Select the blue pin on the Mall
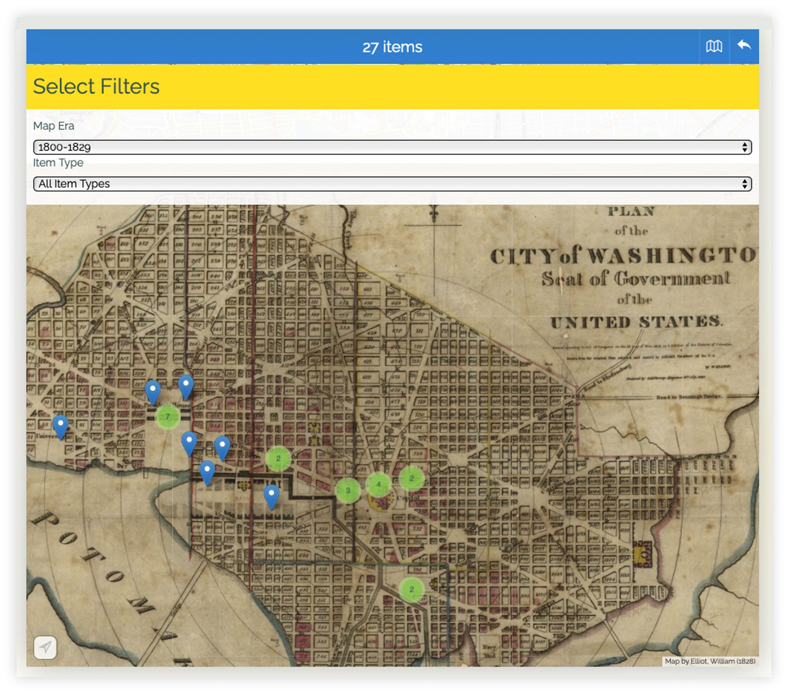The height and width of the screenshot is (698, 788). pyautogui.click(x=271, y=497)
